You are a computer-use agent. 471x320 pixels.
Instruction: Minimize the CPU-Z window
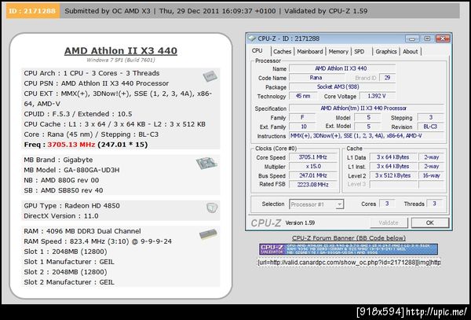412,39
